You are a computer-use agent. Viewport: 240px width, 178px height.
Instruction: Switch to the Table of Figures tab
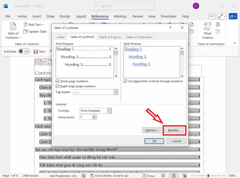pos(110,37)
